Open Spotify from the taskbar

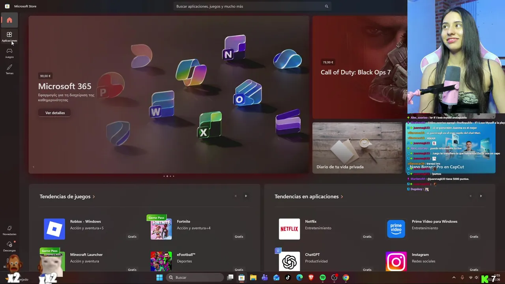pyautogui.click(x=323, y=278)
